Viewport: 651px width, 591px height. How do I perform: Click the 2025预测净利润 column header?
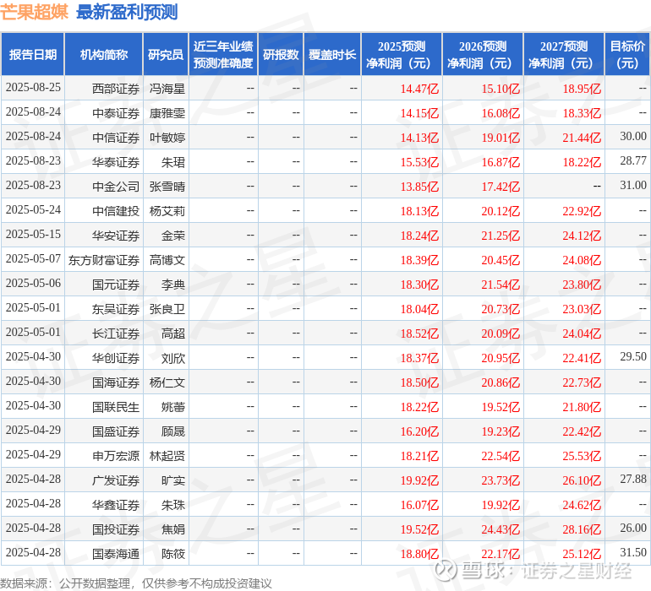[x=402, y=54]
